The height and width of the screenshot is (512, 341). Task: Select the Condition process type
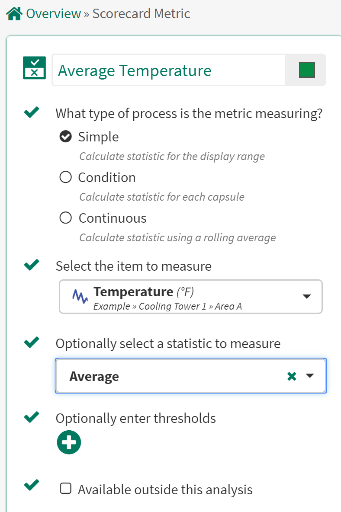point(65,177)
